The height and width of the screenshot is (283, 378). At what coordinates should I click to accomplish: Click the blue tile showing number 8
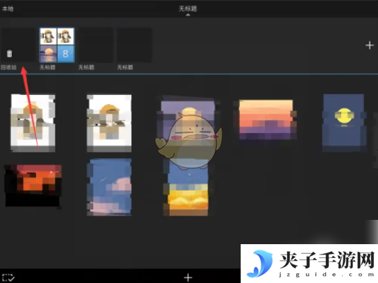pyautogui.click(x=66, y=53)
